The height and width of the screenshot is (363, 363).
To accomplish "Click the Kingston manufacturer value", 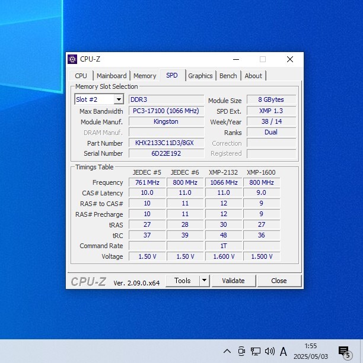I will pos(166,121).
